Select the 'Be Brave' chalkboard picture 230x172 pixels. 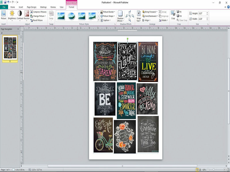[148, 62]
